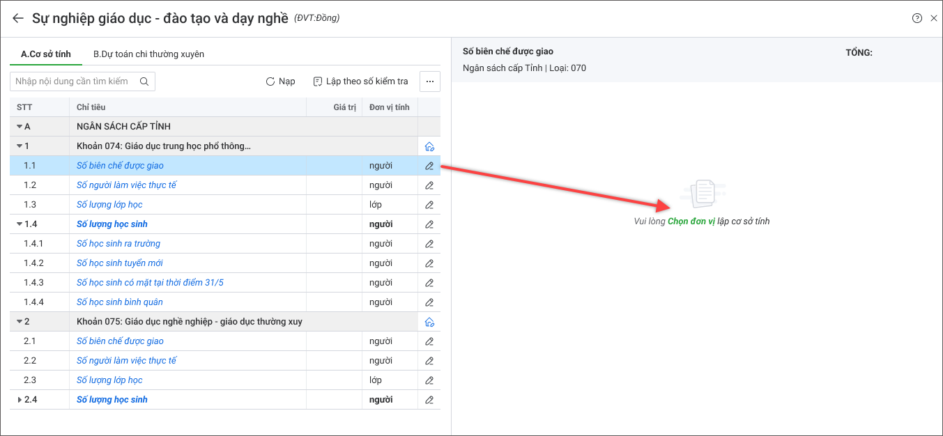Viewport: 943px width, 436px height.
Task: Open the help question mark icon
Action: pyautogui.click(x=917, y=18)
